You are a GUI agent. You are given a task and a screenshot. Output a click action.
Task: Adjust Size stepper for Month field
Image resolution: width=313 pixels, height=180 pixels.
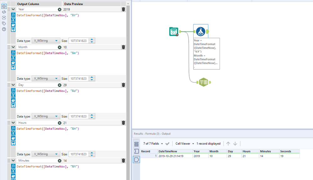tap(92, 78)
